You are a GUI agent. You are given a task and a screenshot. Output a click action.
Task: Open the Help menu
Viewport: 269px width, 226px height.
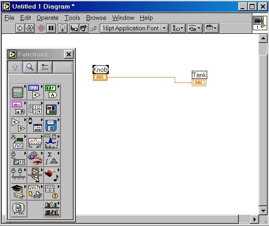pyautogui.click(x=146, y=18)
